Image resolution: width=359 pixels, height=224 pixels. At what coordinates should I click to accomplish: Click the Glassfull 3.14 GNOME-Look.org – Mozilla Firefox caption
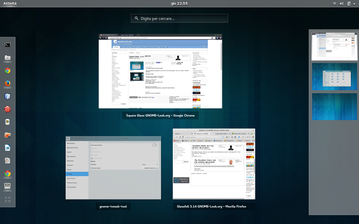[214, 206]
